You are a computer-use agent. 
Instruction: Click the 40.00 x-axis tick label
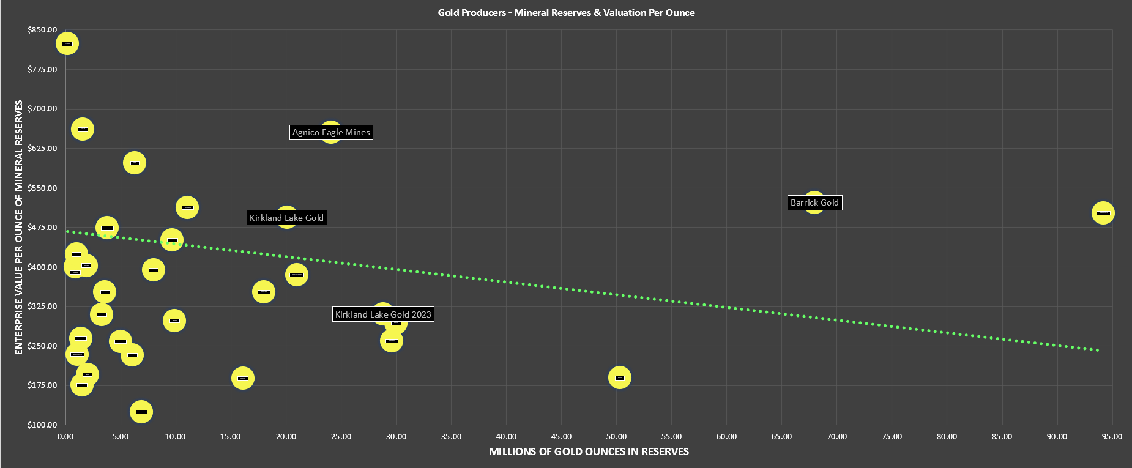click(506, 437)
